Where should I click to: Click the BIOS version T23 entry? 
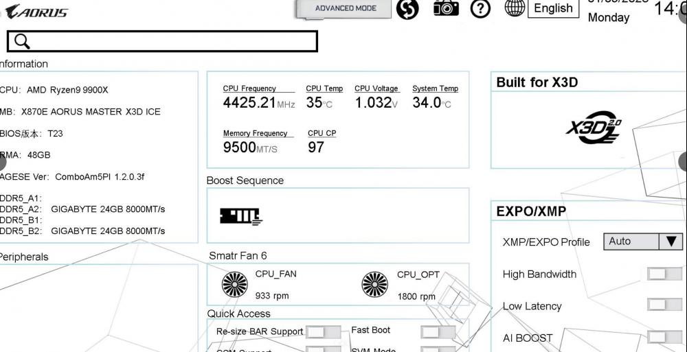click(31, 134)
